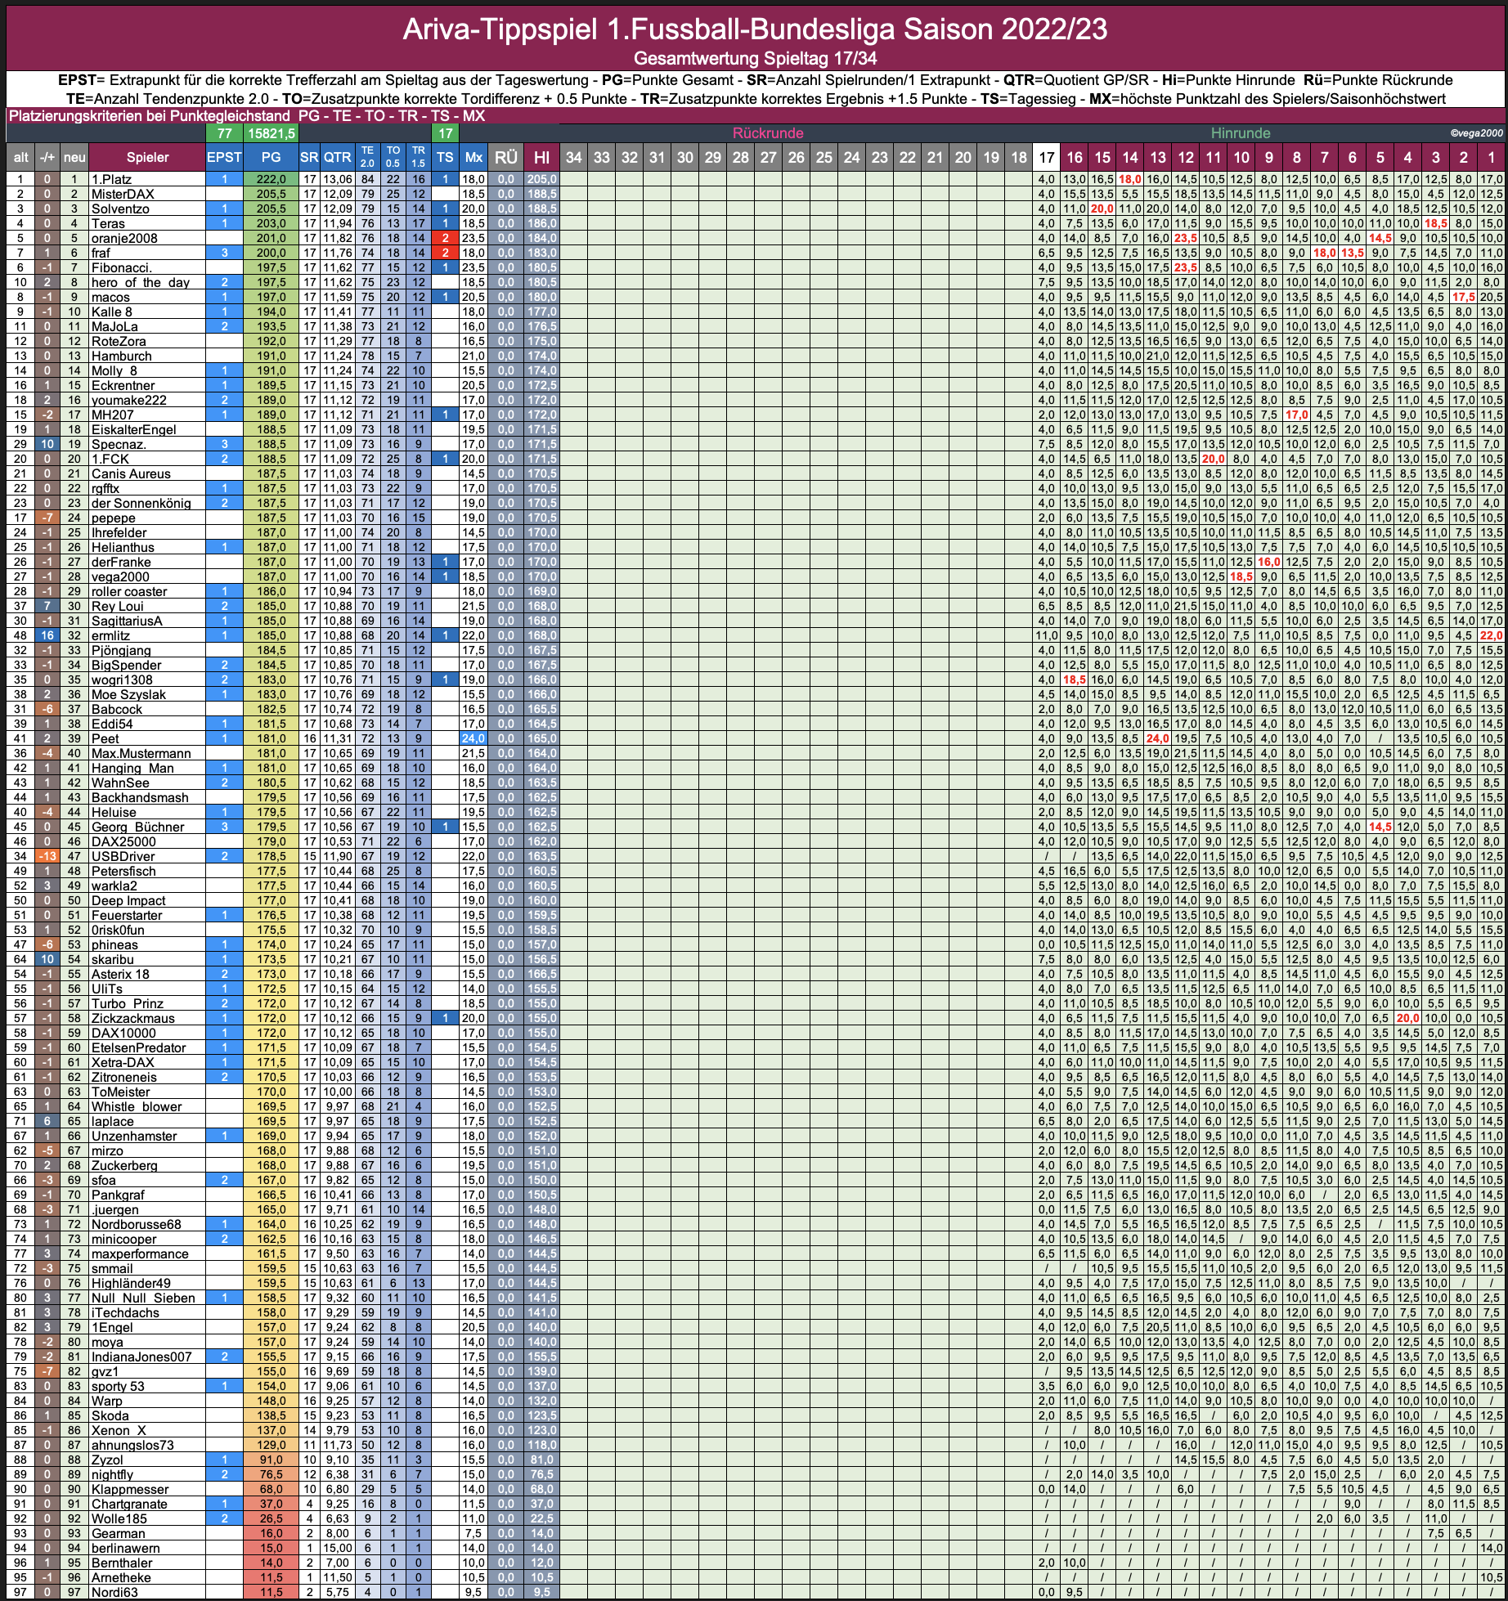The image size is (1508, 1601).
Task: Click the Platzierungskriterien bei Punktegleichstand line
Action: tap(246, 116)
